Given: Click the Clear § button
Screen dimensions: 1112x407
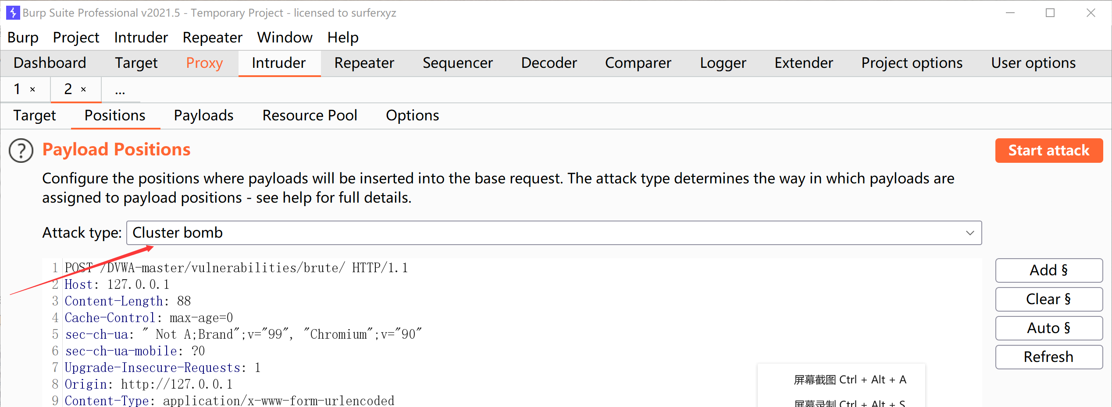Looking at the screenshot, I should coord(1049,299).
